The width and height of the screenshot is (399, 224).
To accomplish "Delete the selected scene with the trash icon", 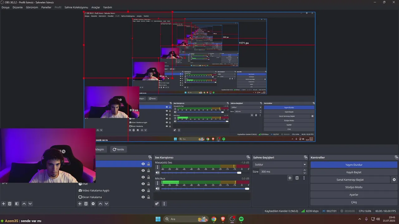I will [x=10, y=204].
